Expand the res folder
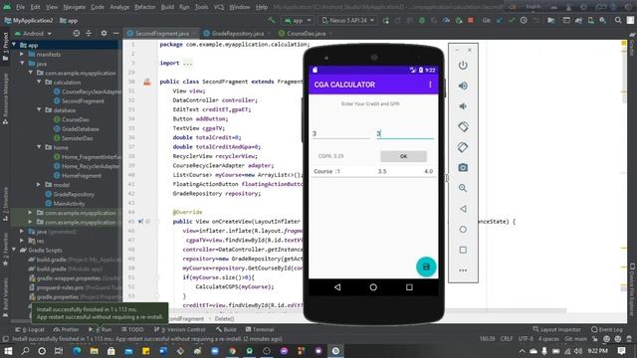The image size is (637, 358). [22, 241]
